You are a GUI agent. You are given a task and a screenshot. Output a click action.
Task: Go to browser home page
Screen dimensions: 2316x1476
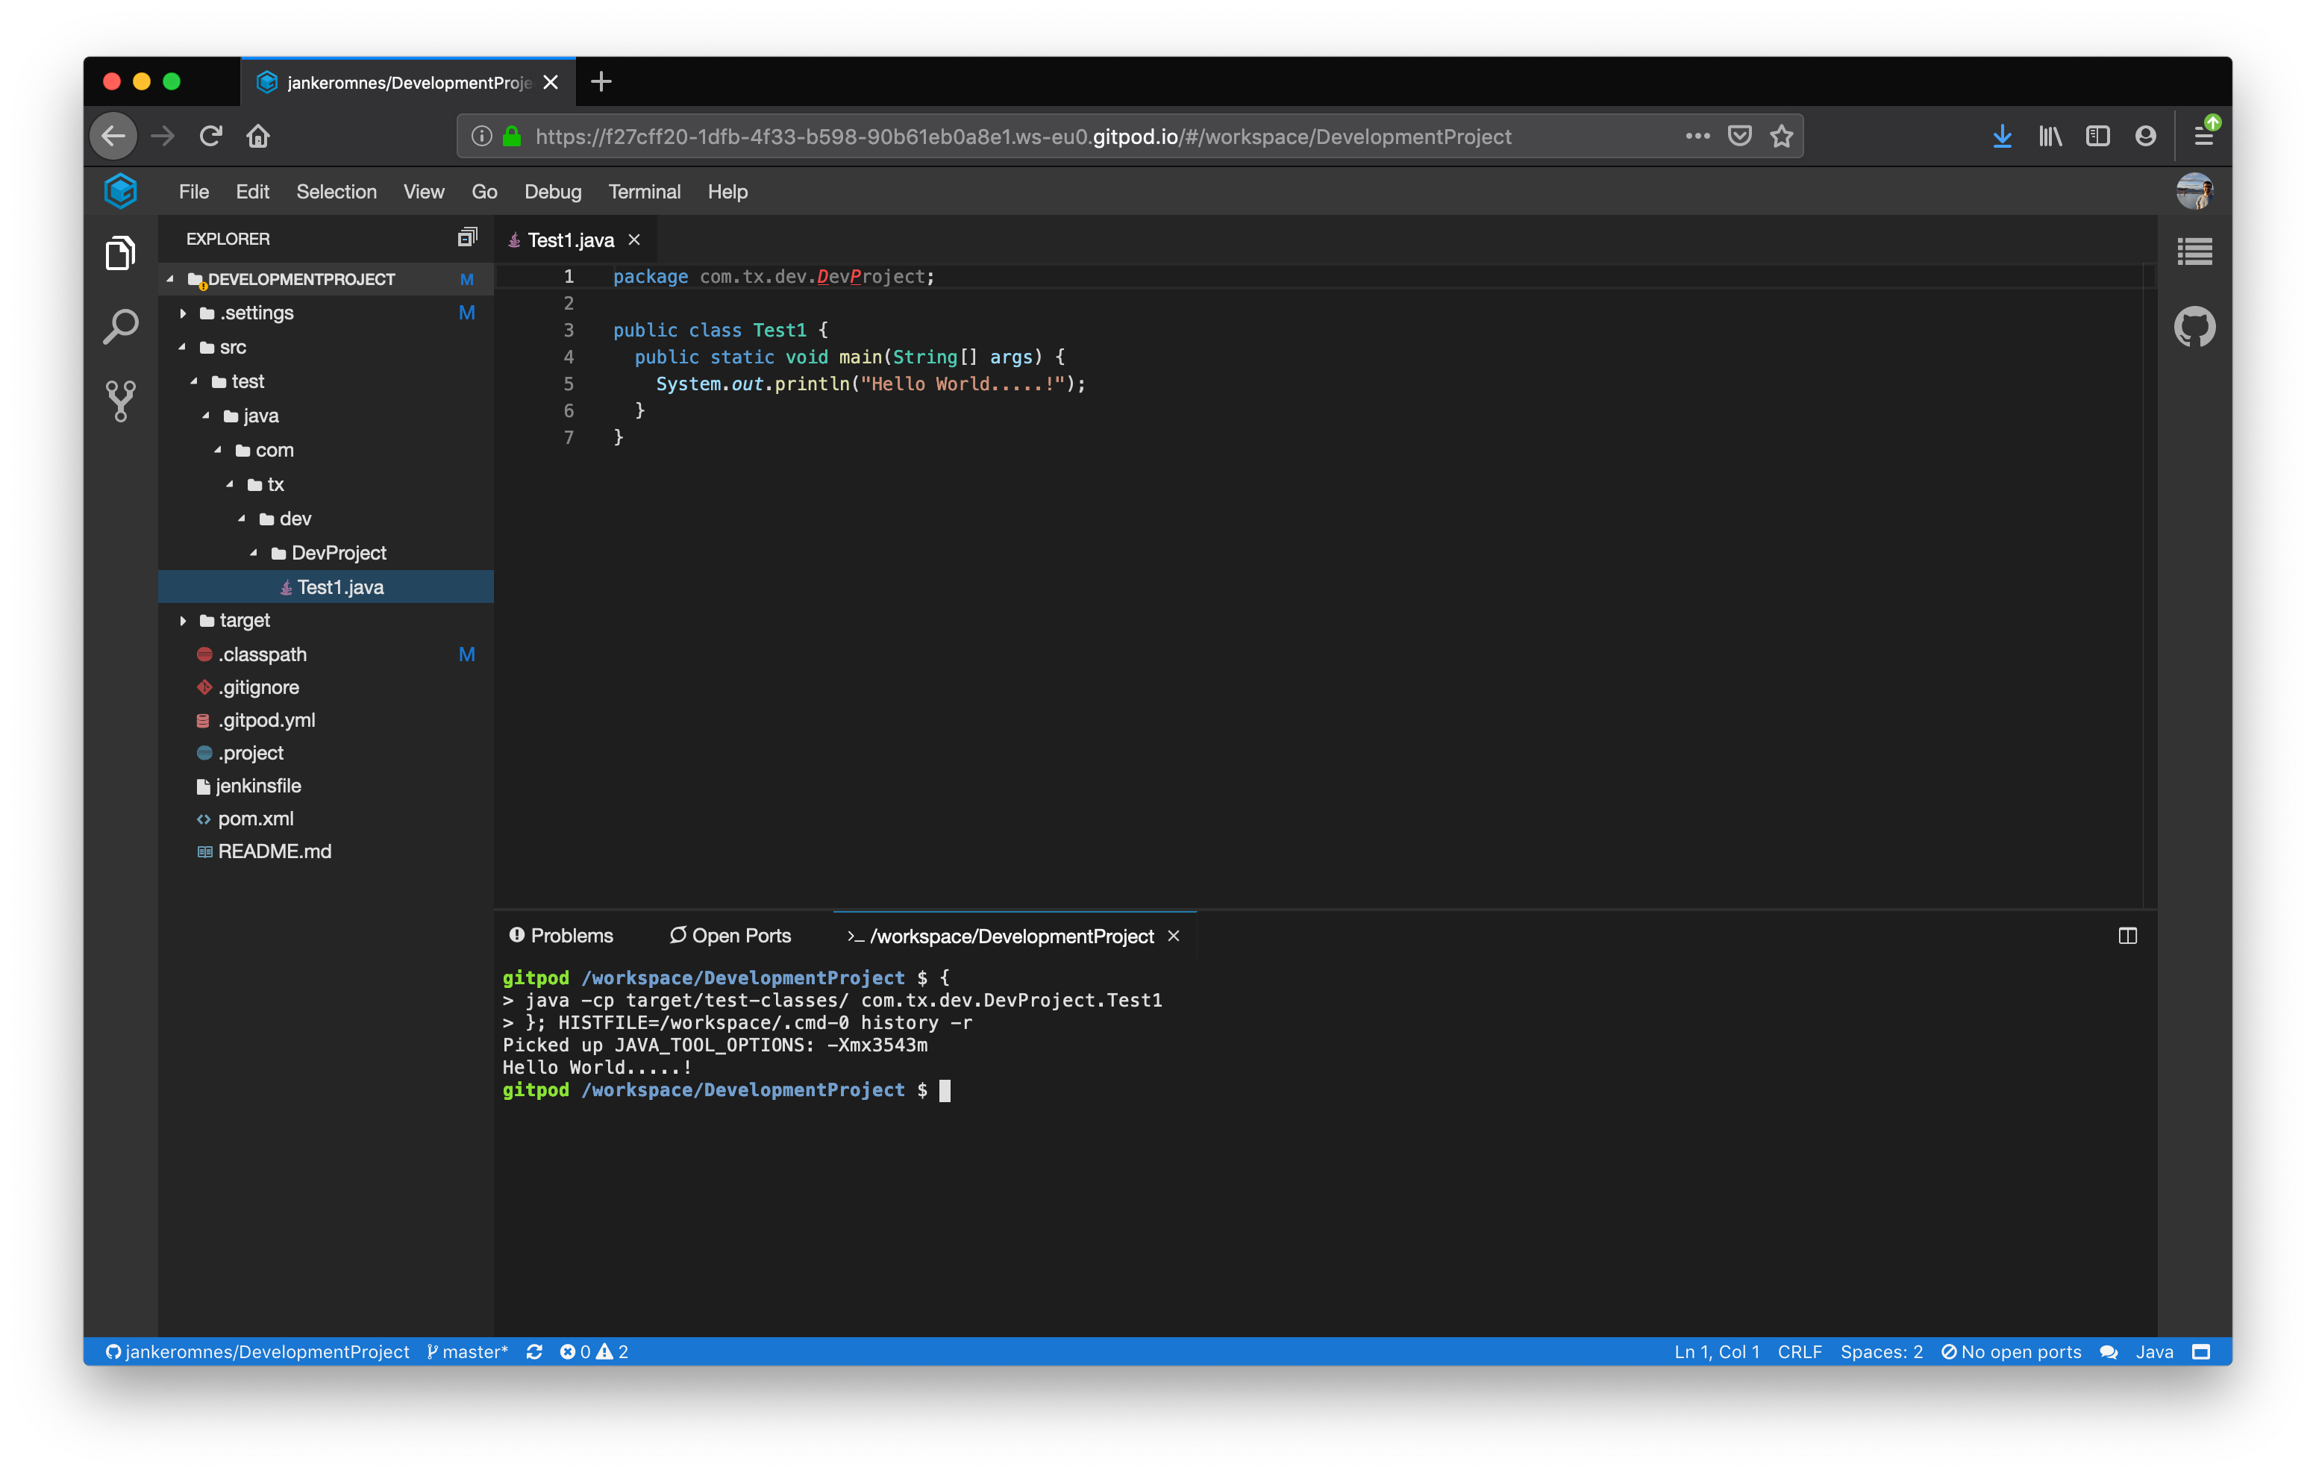(257, 136)
